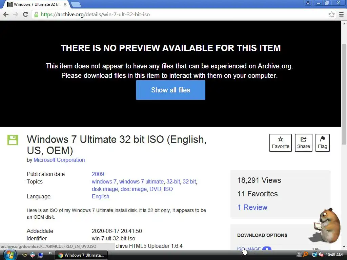Click the scrollbar up arrow

pyautogui.click(x=344, y=23)
